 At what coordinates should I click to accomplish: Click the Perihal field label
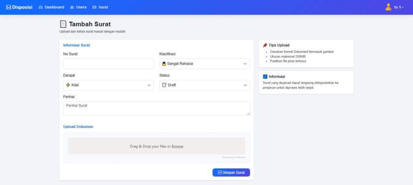(69, 97)
